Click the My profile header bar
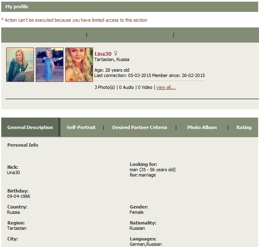This screenshot has width=259, height=247. click(x=129, y=7)
